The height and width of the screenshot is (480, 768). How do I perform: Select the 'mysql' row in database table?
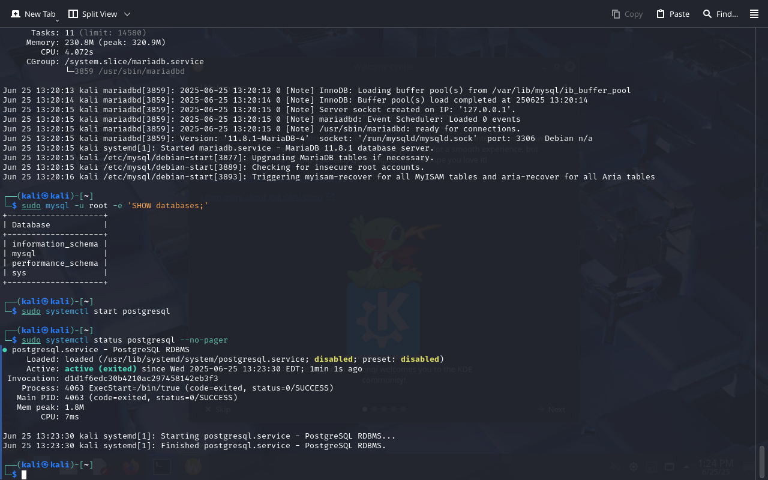coord(55,254)
